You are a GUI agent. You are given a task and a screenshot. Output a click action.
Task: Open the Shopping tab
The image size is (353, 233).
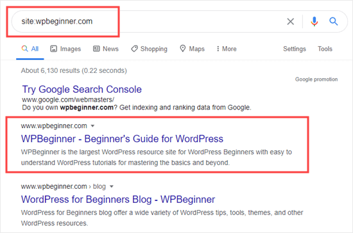(x=150, y=49)
